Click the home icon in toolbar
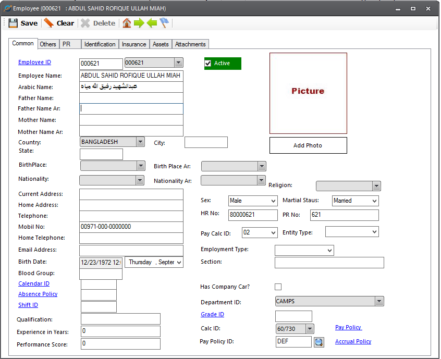 [127, 23]
